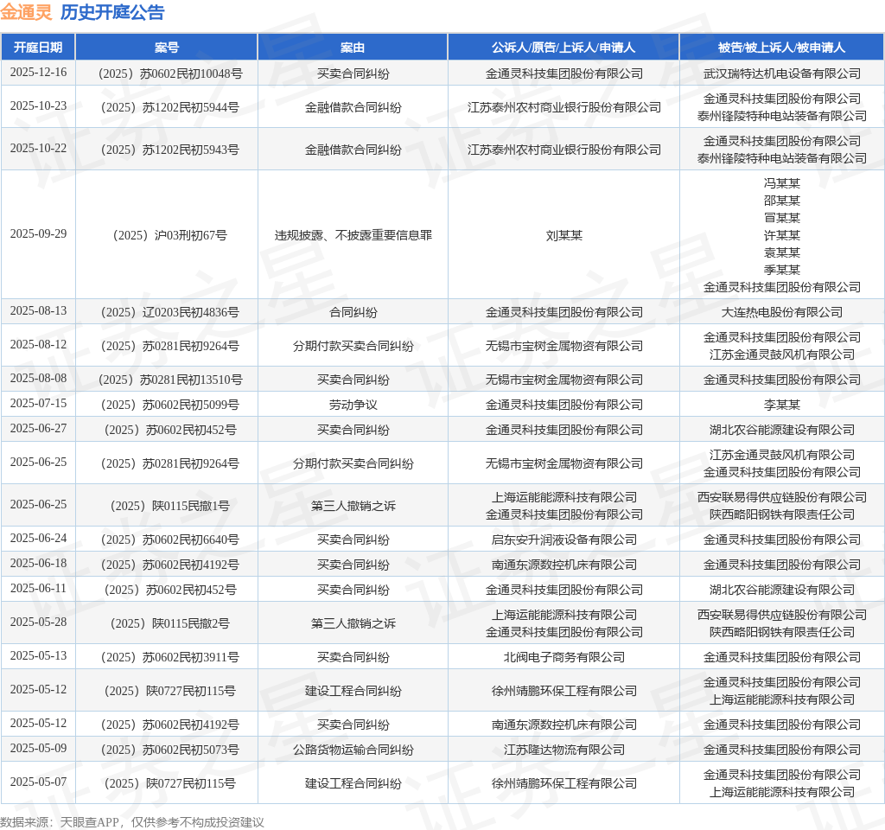Click defendant 大连热电股份有限公司
The image size is (885, 830).
pos(781,312)
